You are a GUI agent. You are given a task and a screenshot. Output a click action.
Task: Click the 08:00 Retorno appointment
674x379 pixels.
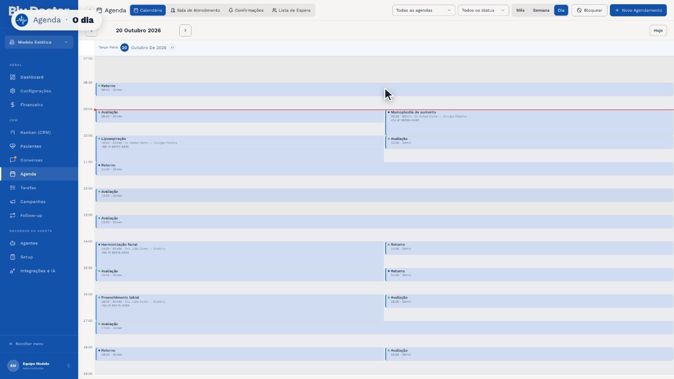(x=385, y=89)
